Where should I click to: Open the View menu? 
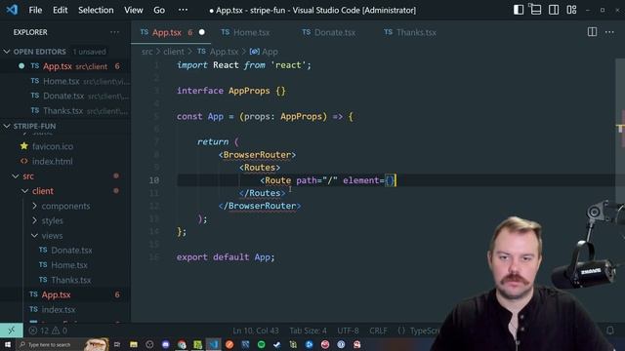coord(133,10)
